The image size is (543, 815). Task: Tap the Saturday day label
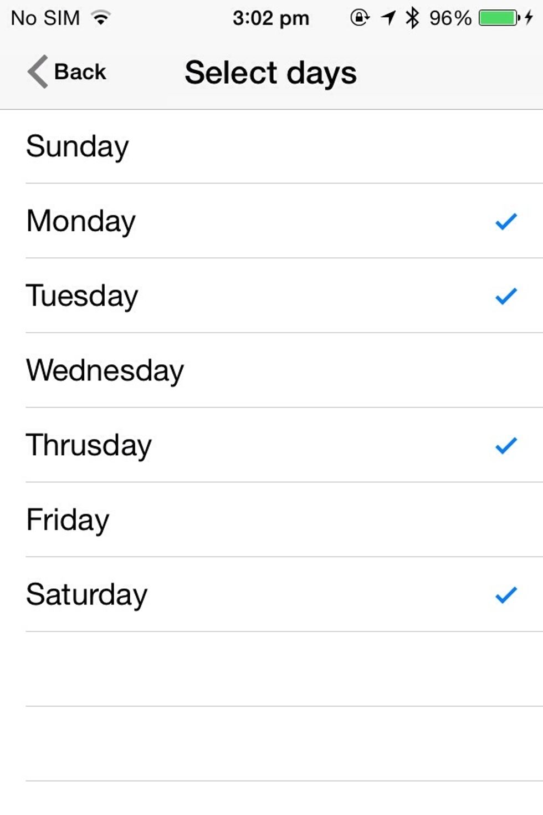87,595
